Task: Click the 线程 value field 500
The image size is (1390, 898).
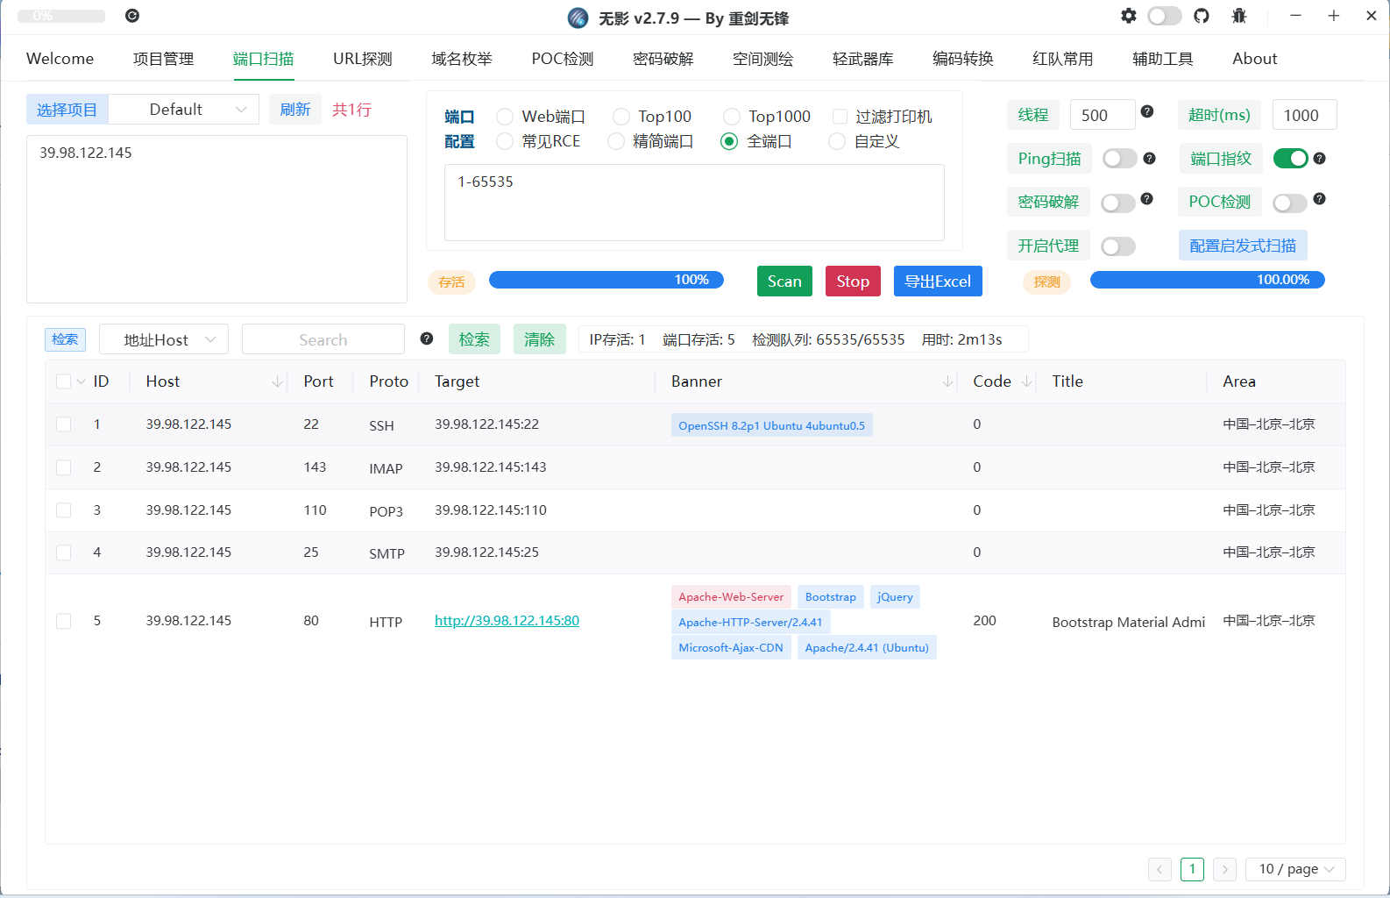Action: 1103,115
